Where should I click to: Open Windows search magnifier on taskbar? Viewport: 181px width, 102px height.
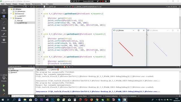[14, 100]
